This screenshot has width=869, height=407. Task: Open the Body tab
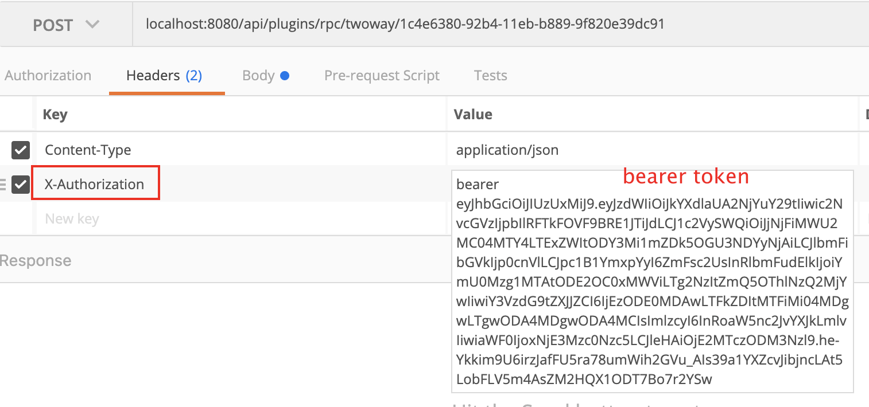[x=258, y=76]
